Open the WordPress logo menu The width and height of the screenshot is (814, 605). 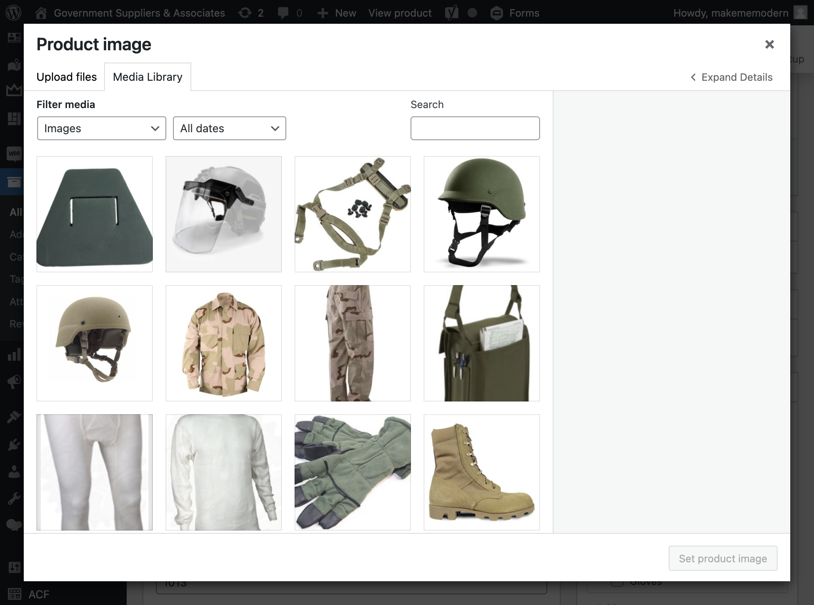point(14,13)
